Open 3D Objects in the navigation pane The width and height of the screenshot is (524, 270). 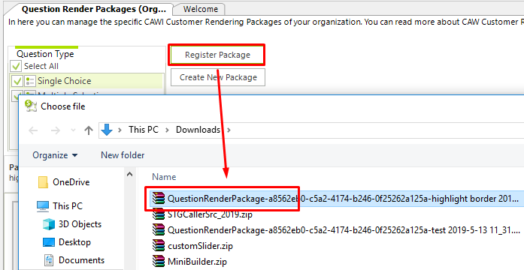(80, 224)
